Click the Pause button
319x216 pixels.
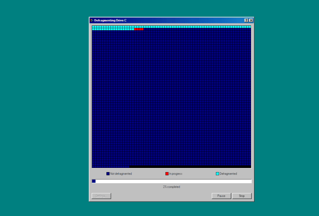pyautogui.click(x=221, y=196)
